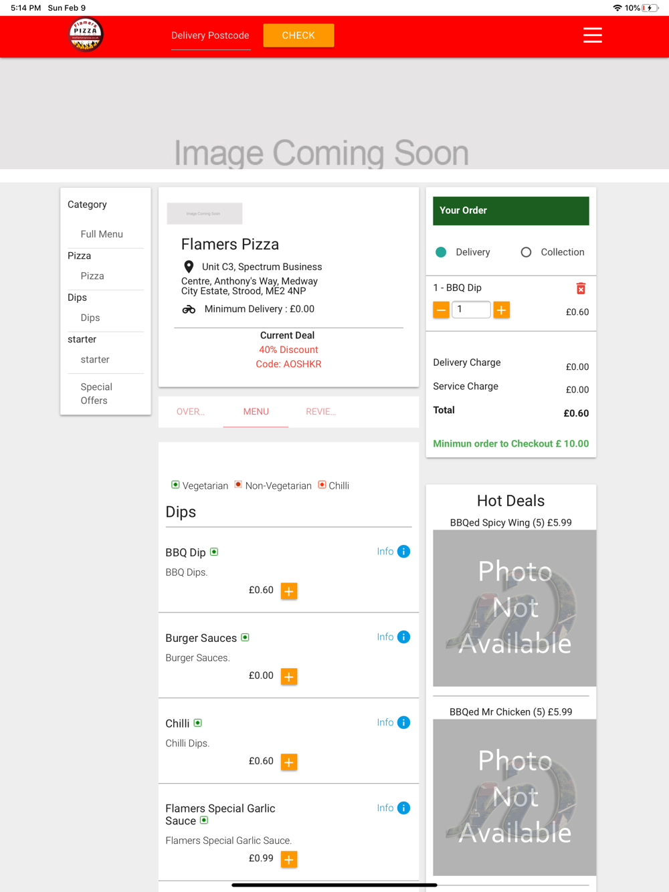Switch to the OVER.. tab
The height and width of the screenshot is (892, 669).
pos(191,412)
